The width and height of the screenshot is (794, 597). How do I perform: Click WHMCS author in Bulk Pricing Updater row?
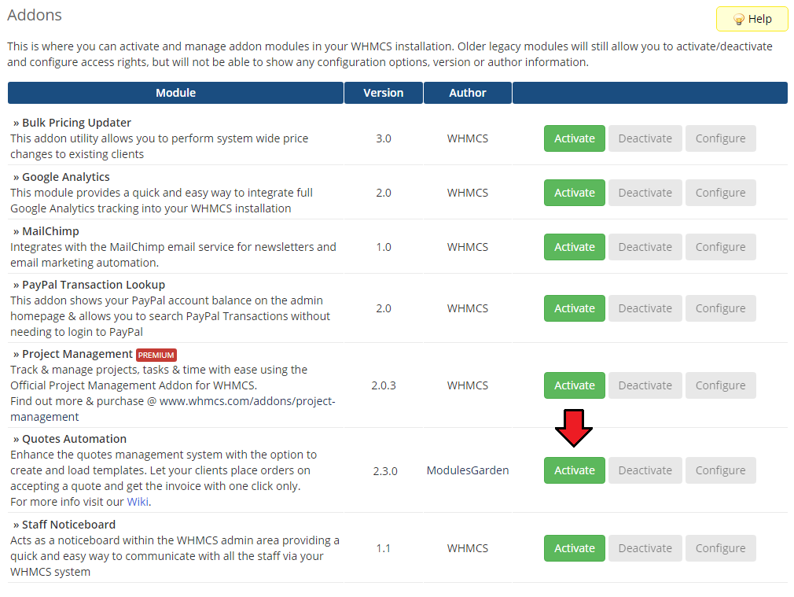point(468,138)
